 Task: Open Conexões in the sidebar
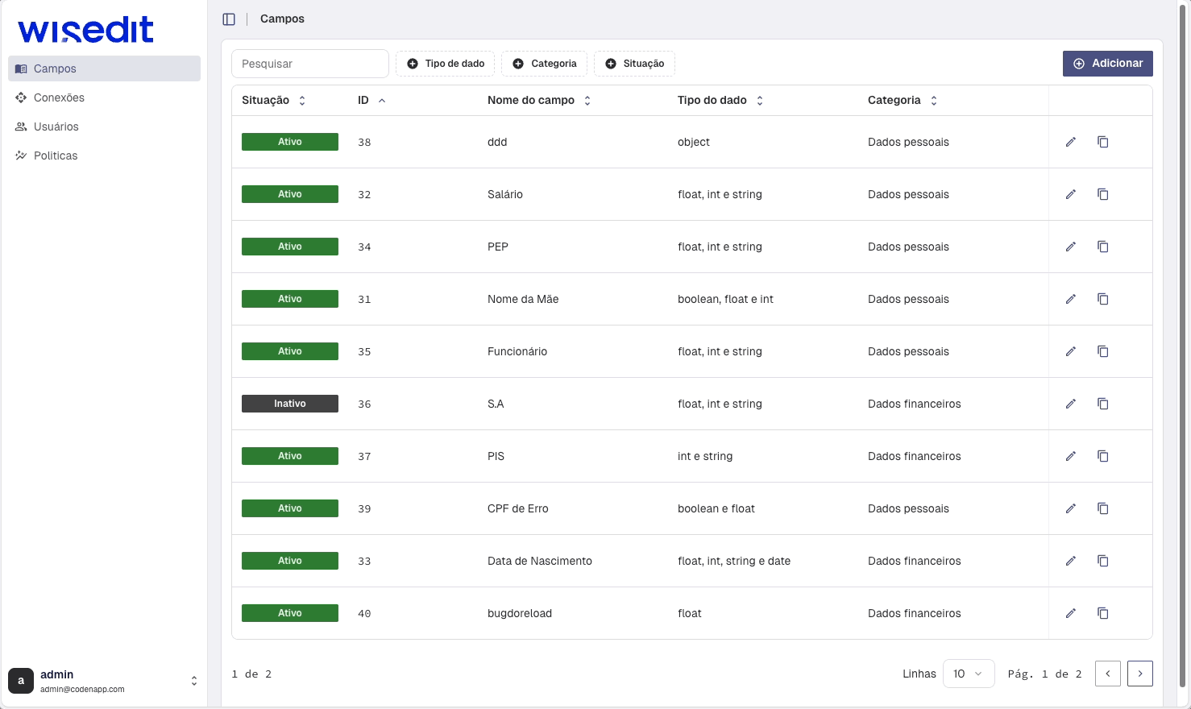(59, 97)
